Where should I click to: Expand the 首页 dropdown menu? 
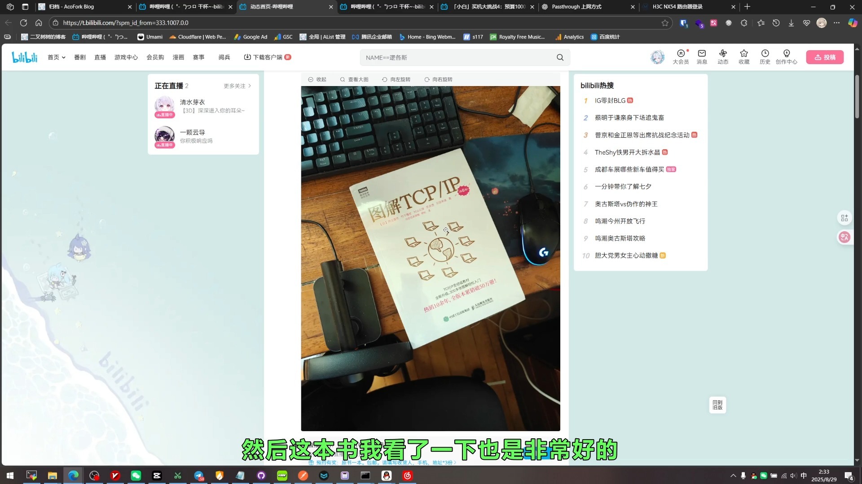(x=57, y=57)
